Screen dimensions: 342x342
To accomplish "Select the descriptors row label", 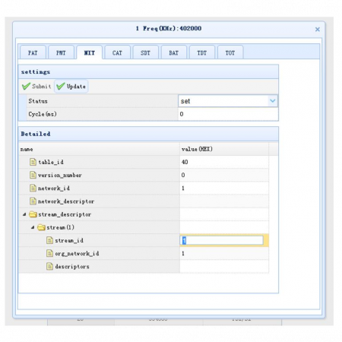I will [72, 267].
